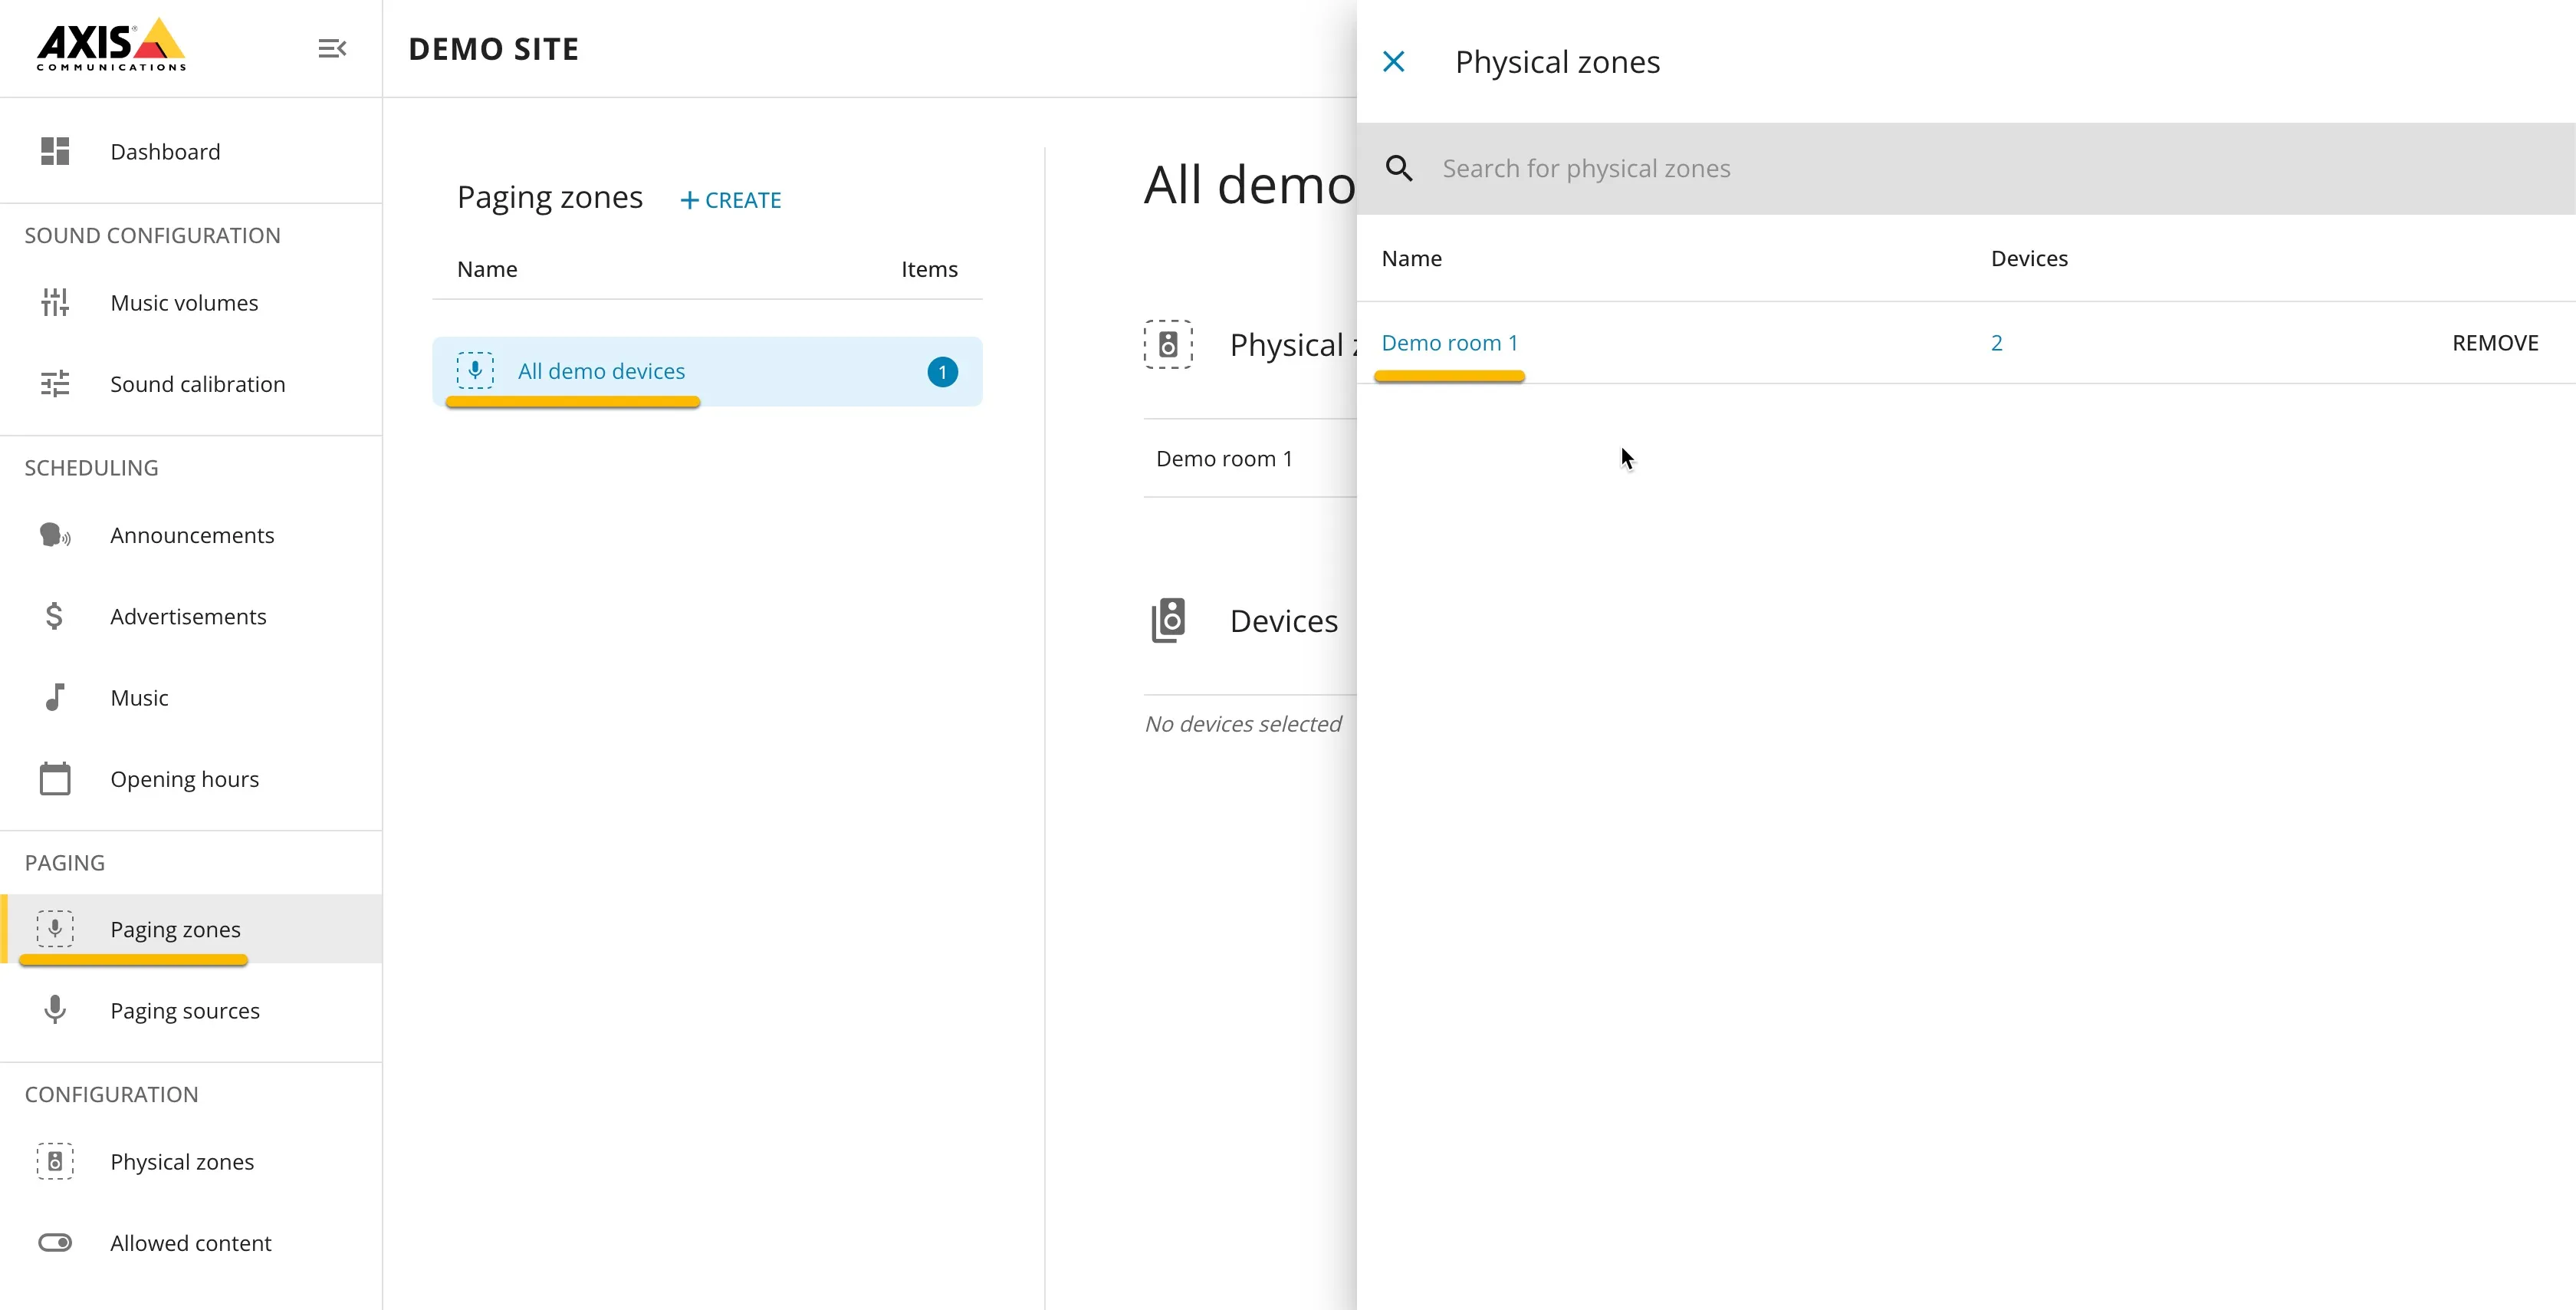The image size is (2576, 1310).
Task: Open Opening hours settings
Action: click(x=191, y=778)
